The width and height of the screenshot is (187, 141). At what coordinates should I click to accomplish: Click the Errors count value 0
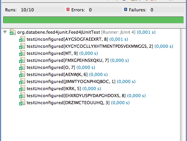point(105,10)
